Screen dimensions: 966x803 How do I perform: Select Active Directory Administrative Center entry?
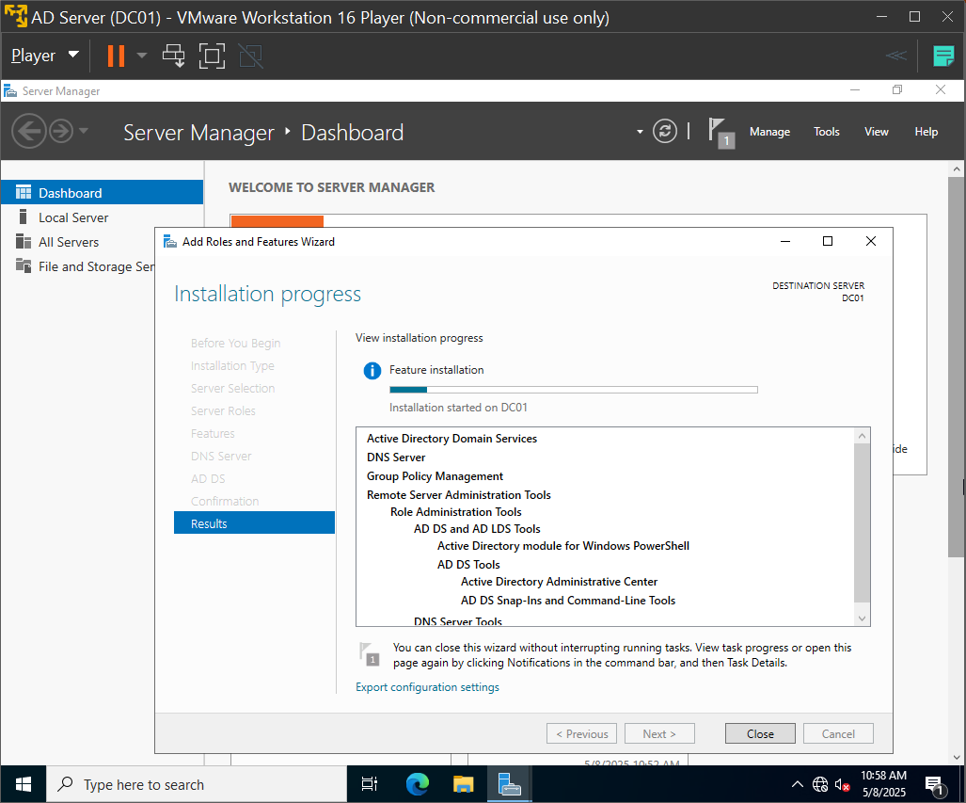(559, 582)
